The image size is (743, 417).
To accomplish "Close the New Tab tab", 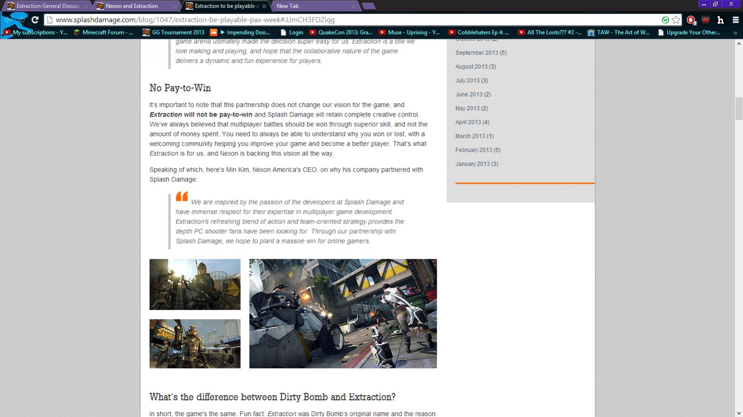I will [353, 6].
